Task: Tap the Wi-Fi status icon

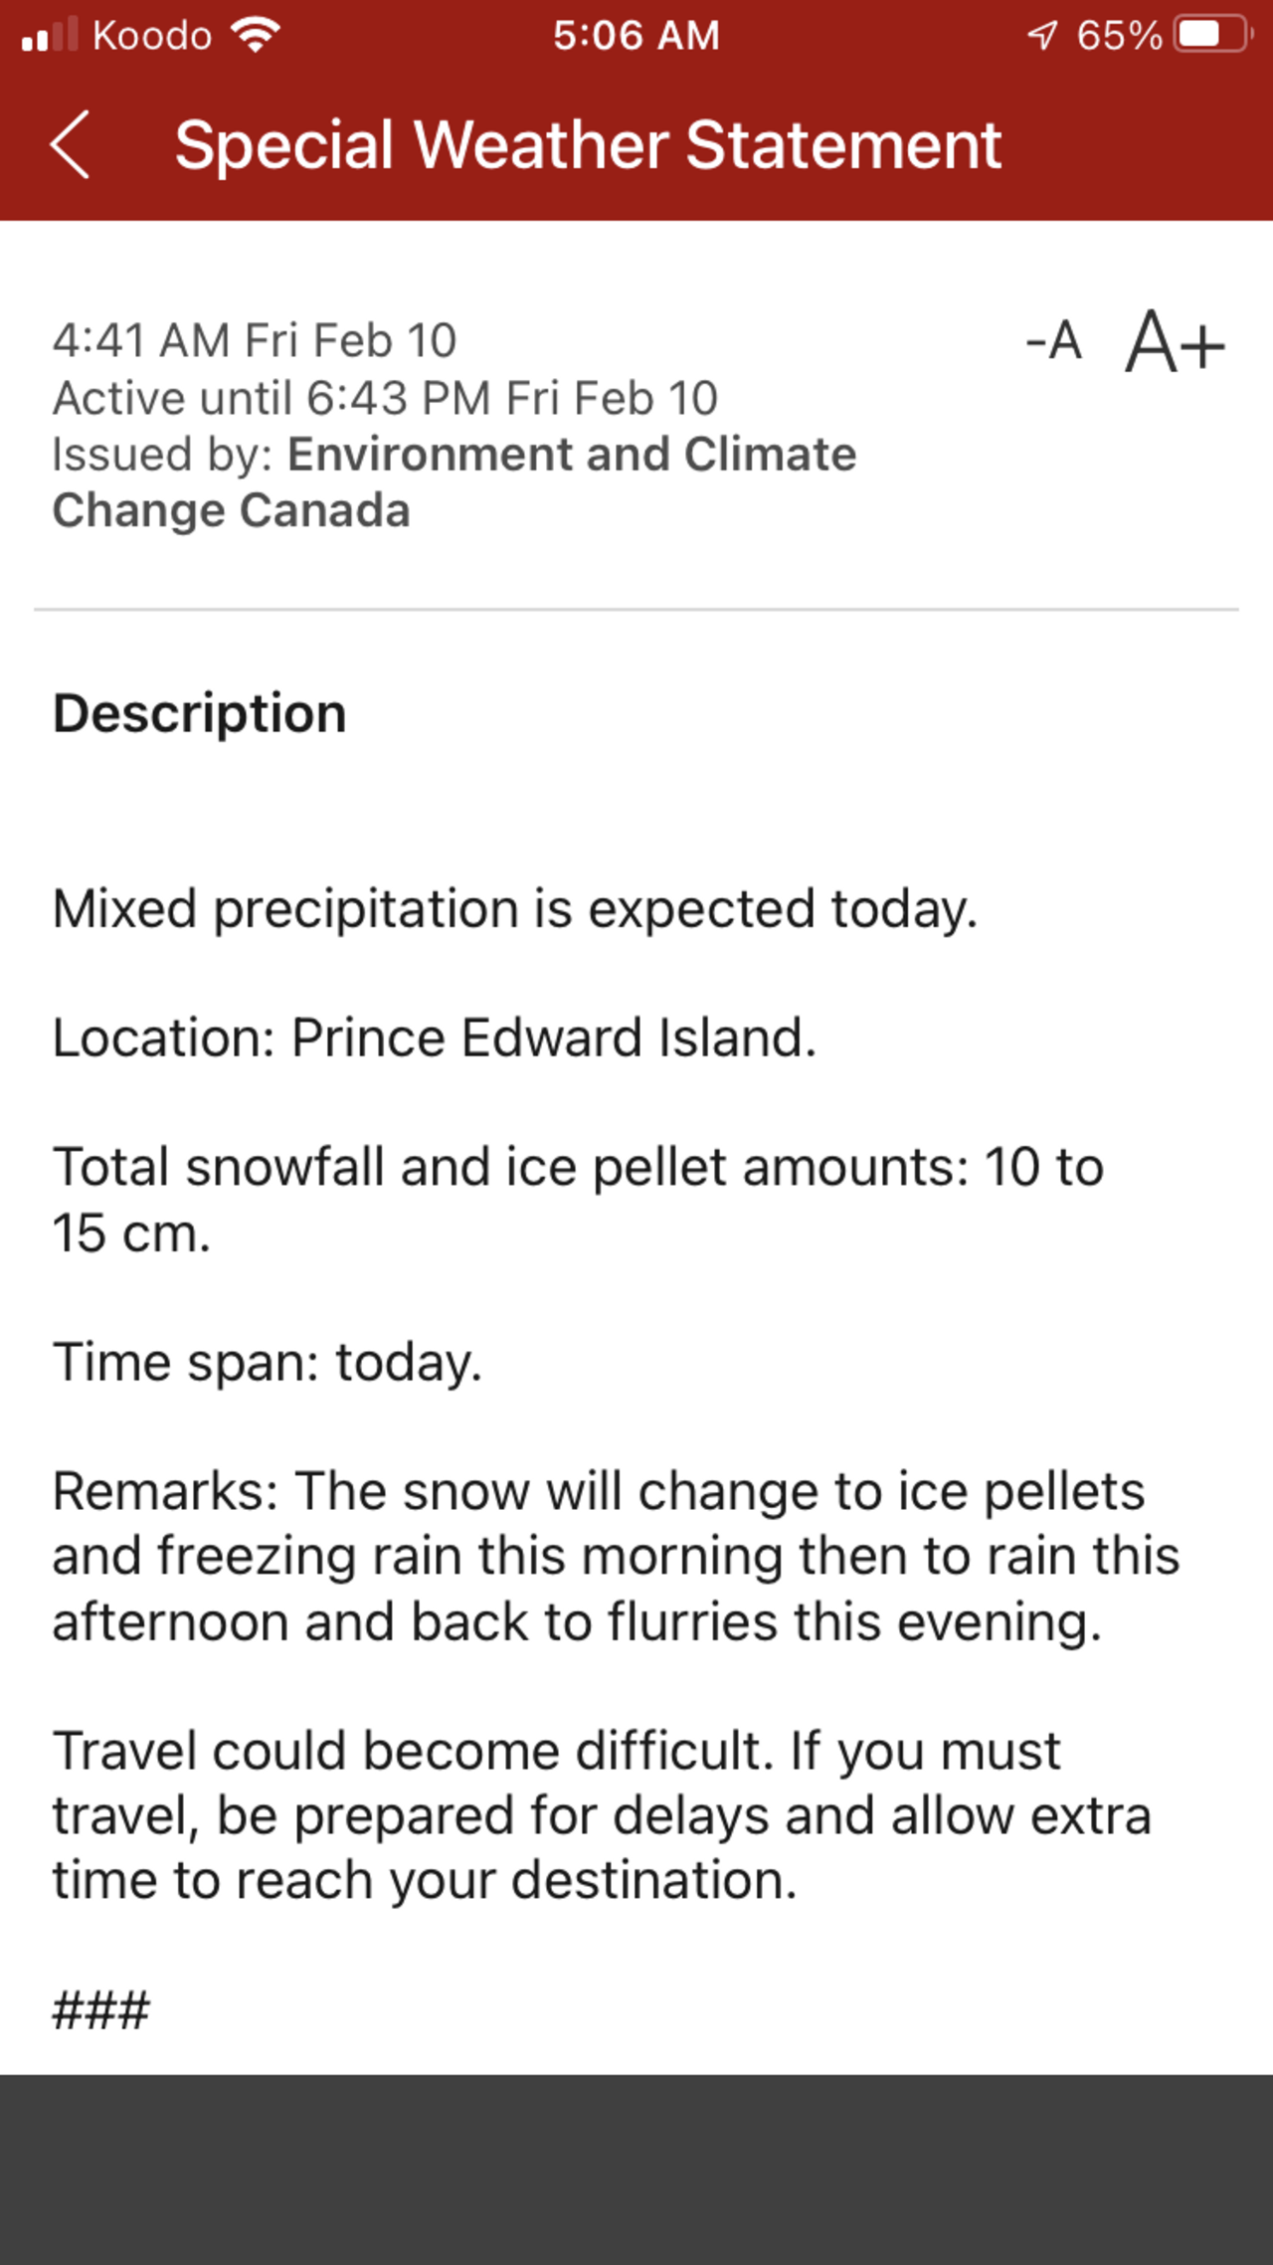Action: tap(256, 36)
